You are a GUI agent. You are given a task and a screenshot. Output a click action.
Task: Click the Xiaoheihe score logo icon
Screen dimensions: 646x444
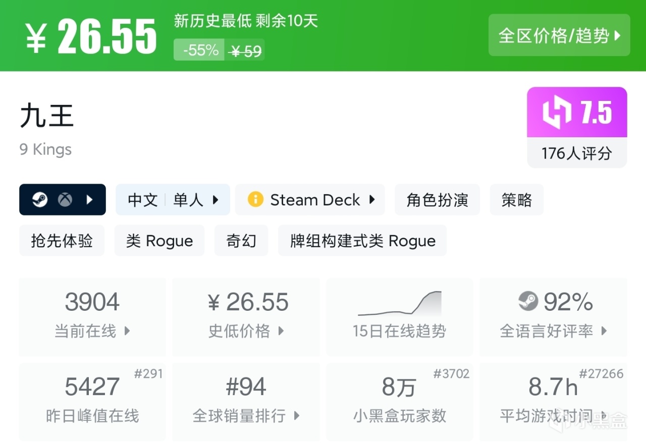557,113
